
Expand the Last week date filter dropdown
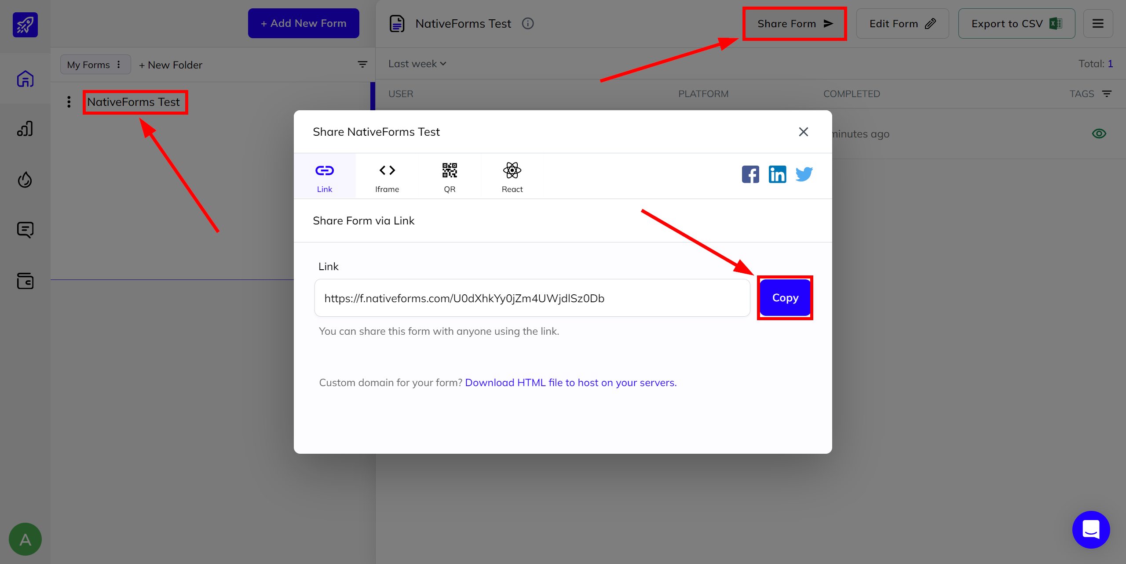416,63
